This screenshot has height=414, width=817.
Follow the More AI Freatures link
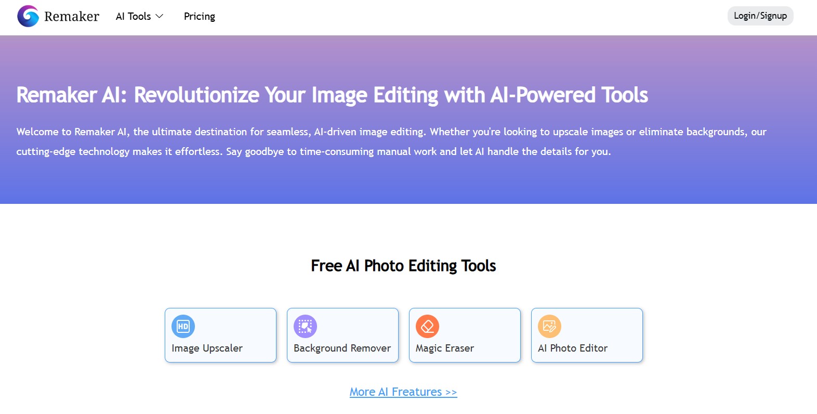pos(395,392)
